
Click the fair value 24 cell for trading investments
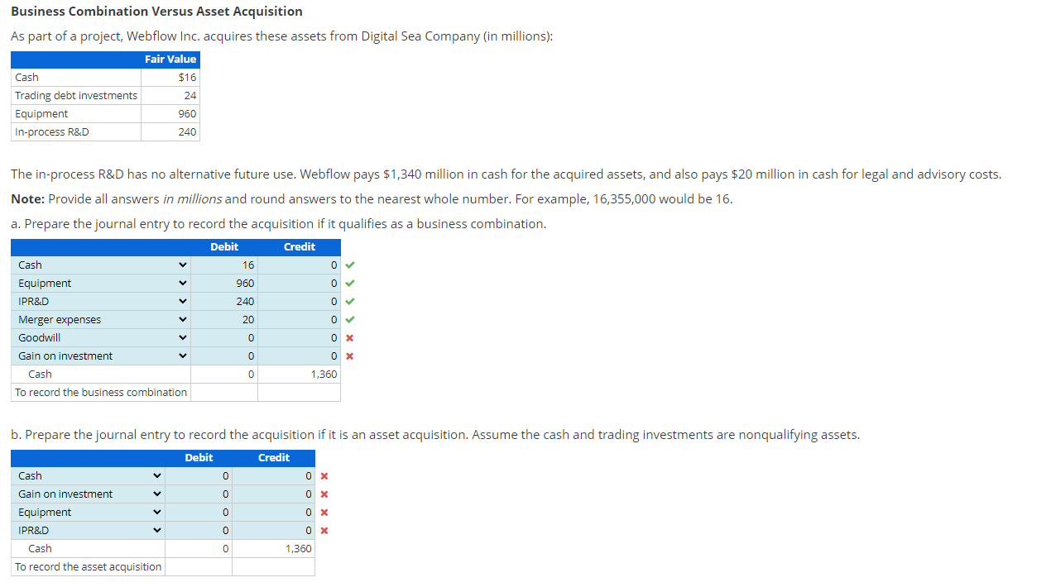pyautogui.click(x=170, y=96)
